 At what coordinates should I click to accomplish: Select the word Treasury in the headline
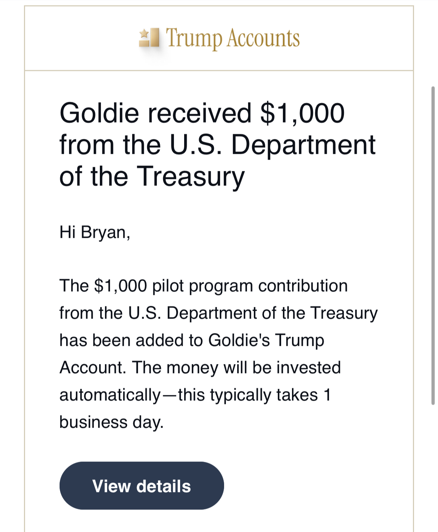coord(190,177)
